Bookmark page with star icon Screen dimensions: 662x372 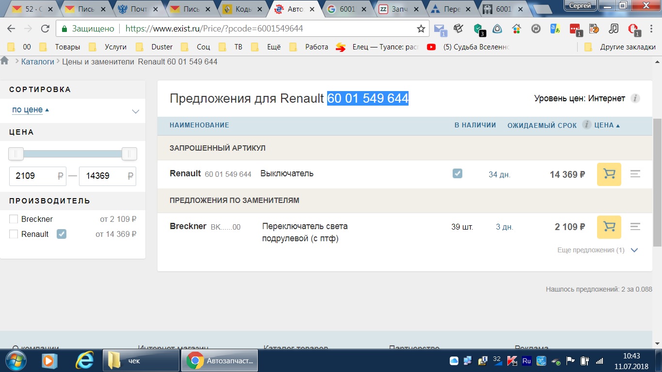point(421,29)
